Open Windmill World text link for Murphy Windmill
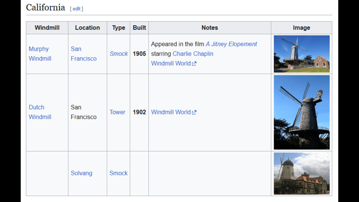 (171, 63)
